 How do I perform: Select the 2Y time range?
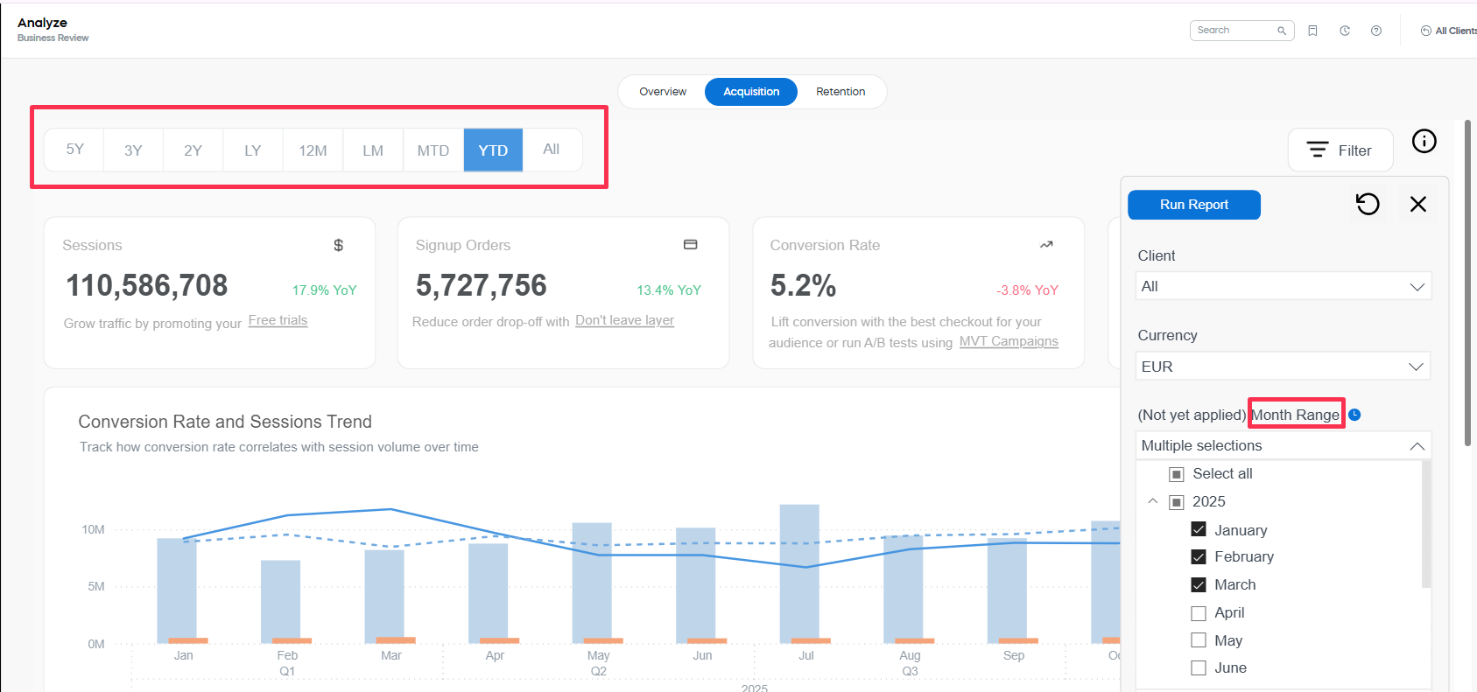point(193,150)
